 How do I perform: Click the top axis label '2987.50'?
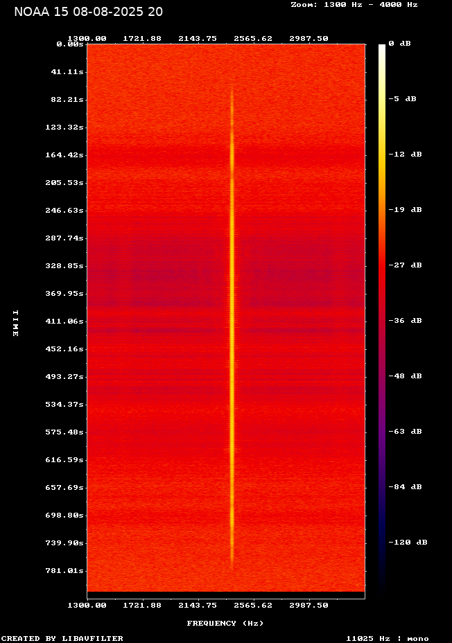point(308,39)
